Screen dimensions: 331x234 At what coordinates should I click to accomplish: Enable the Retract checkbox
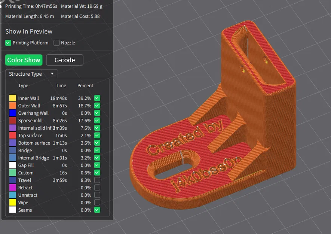97,188
